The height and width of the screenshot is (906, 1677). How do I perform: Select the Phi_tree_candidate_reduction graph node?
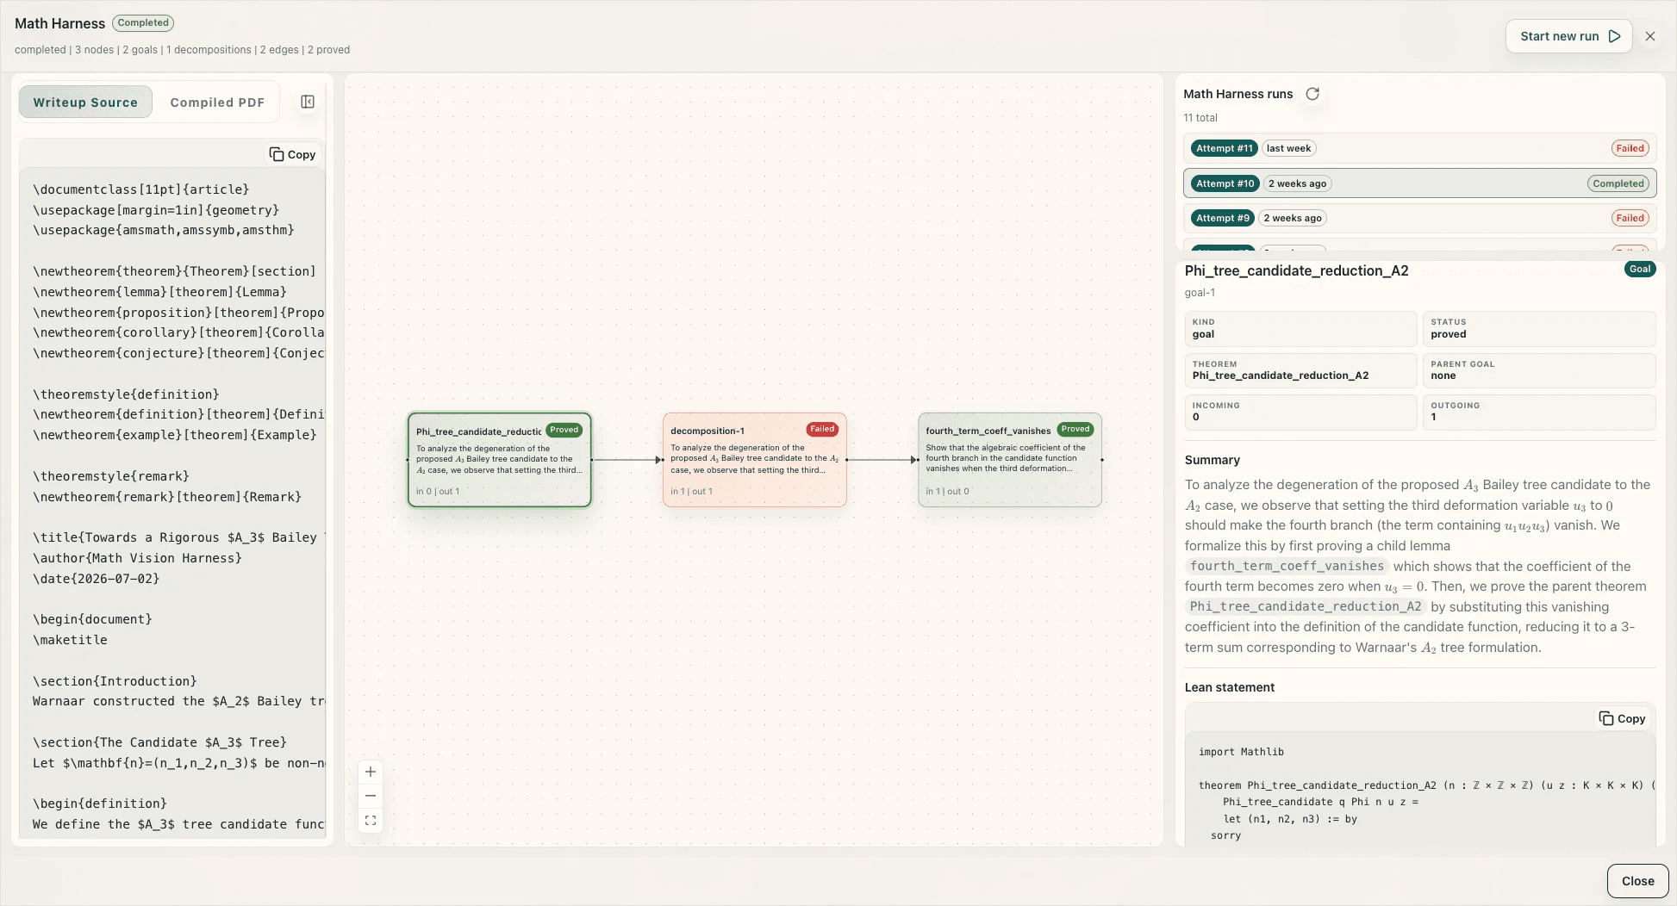(500, 460)
